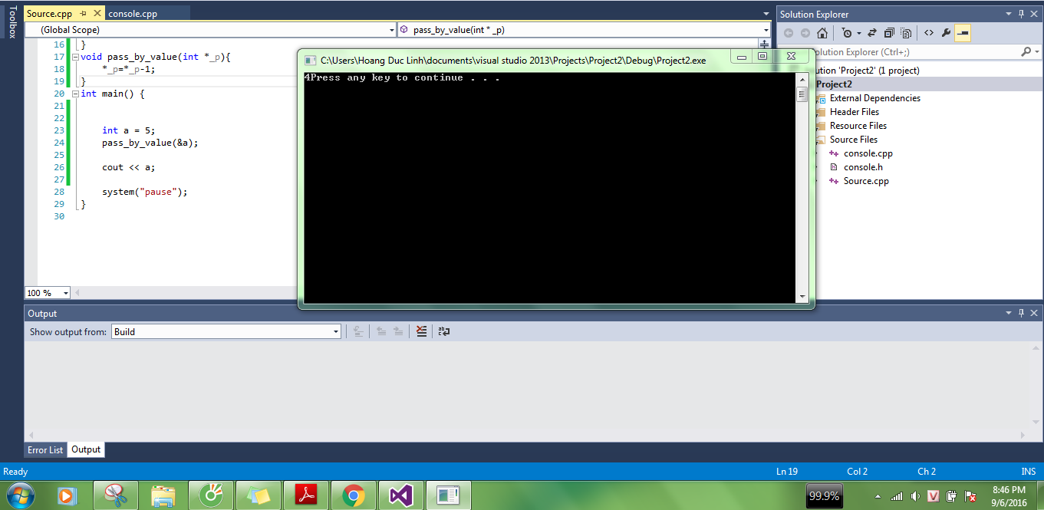Click the View Code angle-brackets icon

(x=928, y=33)
